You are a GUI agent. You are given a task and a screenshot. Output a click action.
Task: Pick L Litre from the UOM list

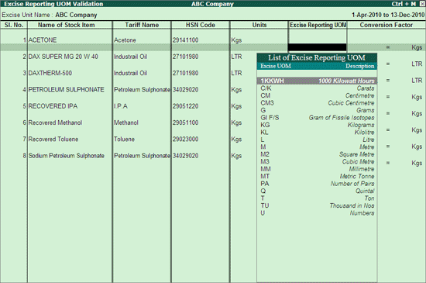[x=317, y=140]
